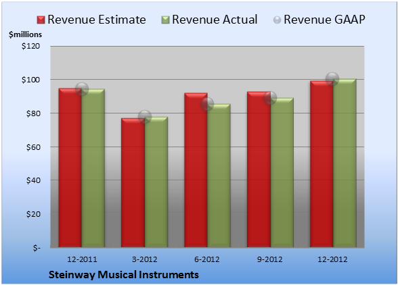Select the 12-2011 x-axis label
This screenshot has width=398, height=285.
click(82, 259)
